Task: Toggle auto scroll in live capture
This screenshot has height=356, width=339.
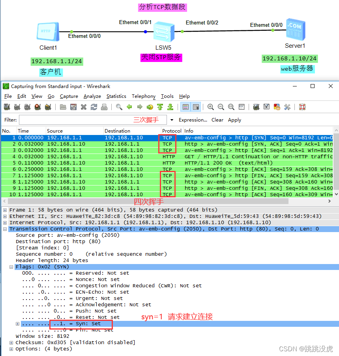Action: tap(196, 107)
